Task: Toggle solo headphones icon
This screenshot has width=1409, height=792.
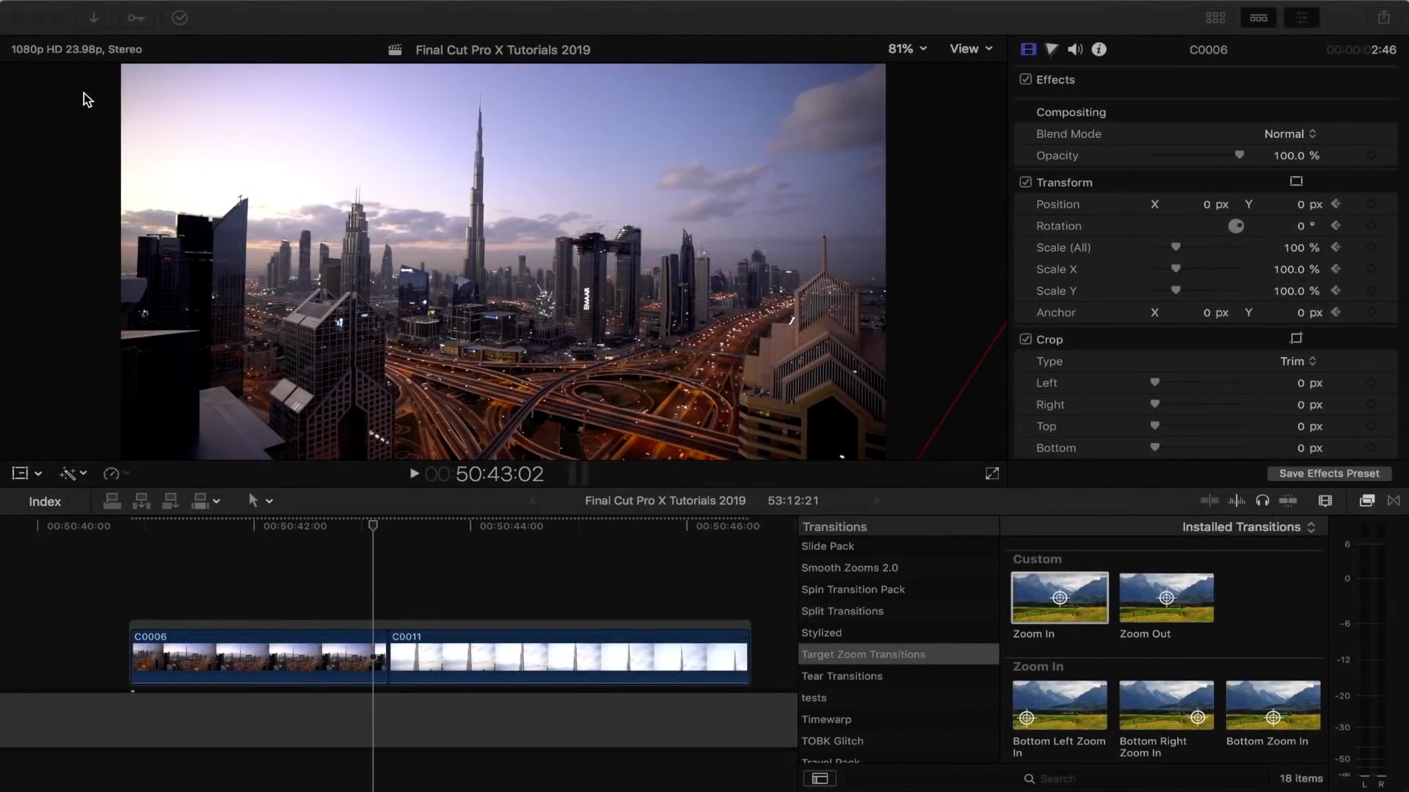Action: (x=1262, y=501)
